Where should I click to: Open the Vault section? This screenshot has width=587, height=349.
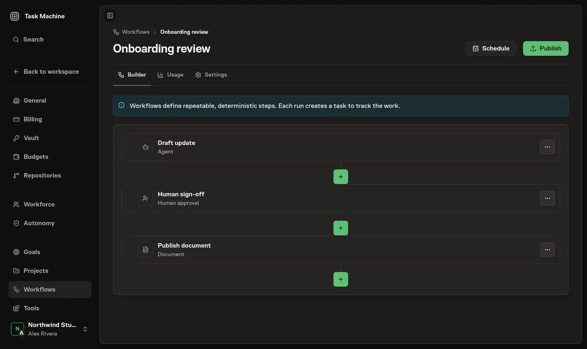point(50,138)
